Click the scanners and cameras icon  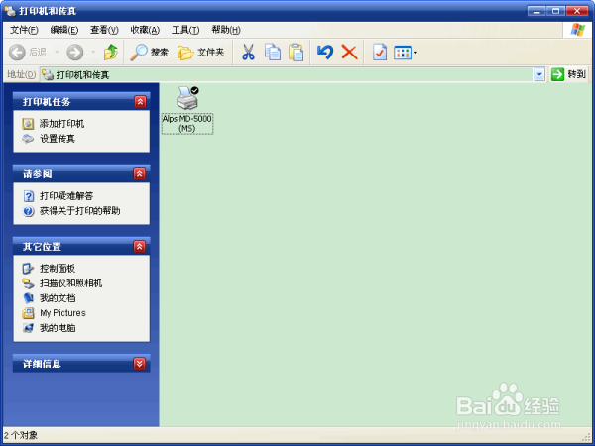pyautogui.click(x=28, y=283)
